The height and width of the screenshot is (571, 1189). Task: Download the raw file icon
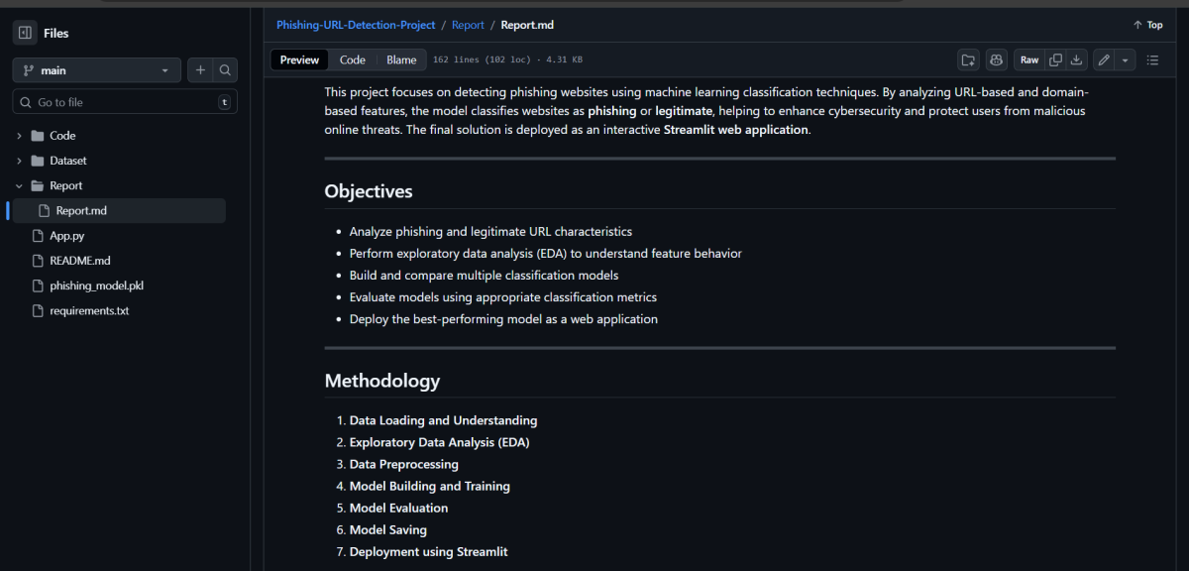(x=1076, y=60)
